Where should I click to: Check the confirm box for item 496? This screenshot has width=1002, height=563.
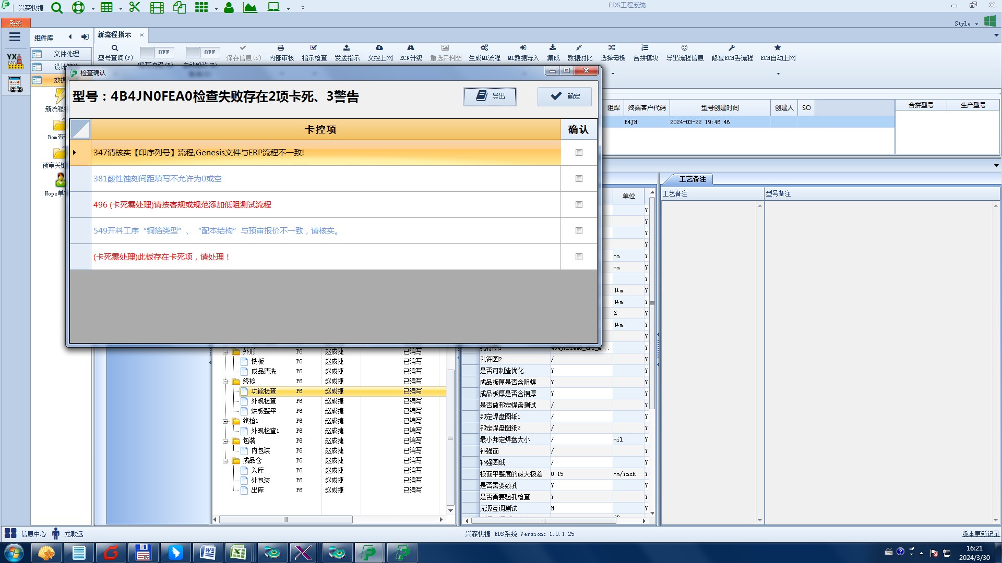(x=579, y=205)
